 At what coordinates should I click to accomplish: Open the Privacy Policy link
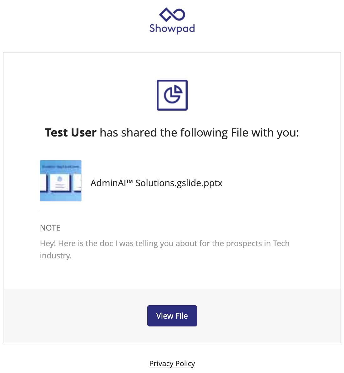172,363
